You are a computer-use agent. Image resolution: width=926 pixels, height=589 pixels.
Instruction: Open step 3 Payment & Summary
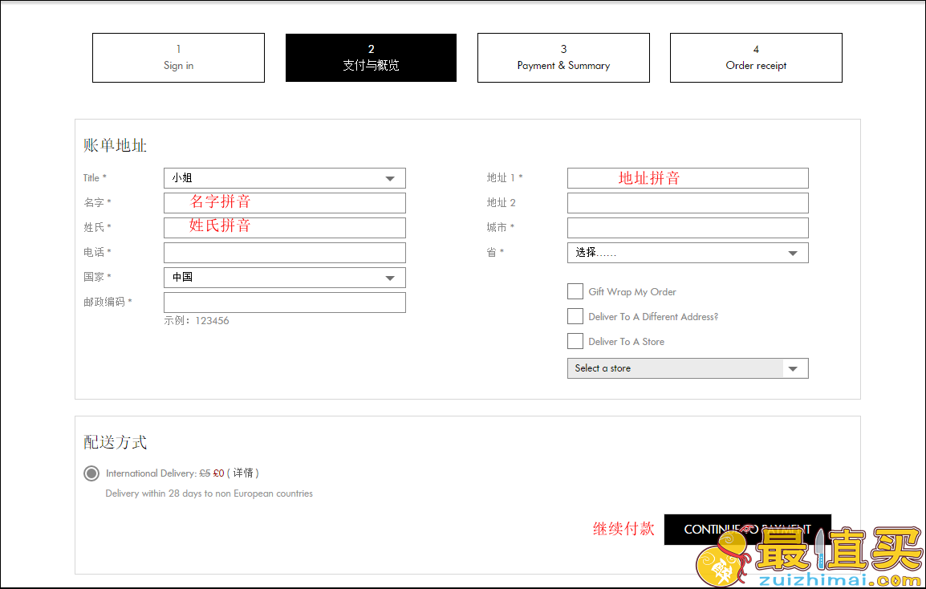(x=563, y=57)
